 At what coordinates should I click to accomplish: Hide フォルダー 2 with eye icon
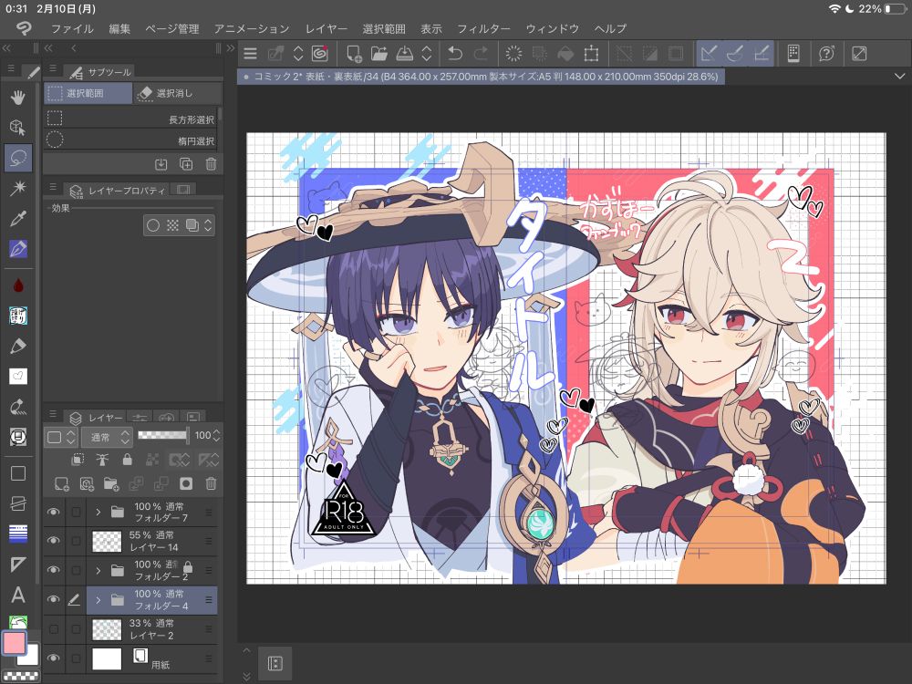54,570
